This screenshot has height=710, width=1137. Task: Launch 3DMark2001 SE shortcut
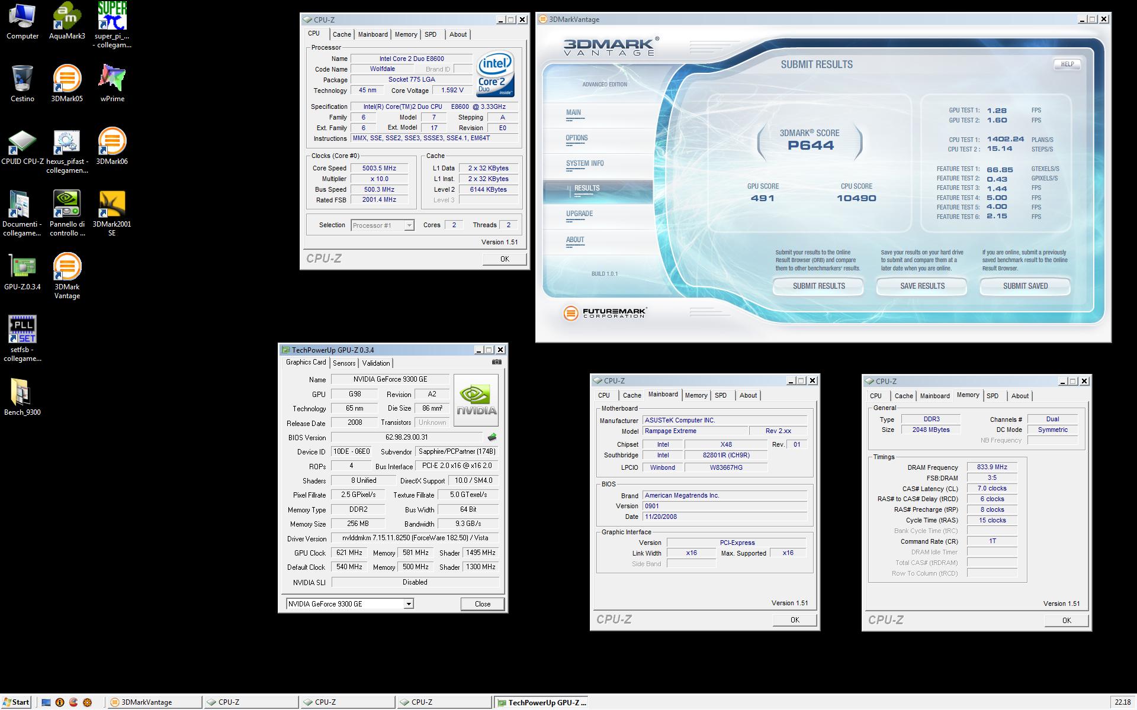pyautogui.click(x=112, y=214)
